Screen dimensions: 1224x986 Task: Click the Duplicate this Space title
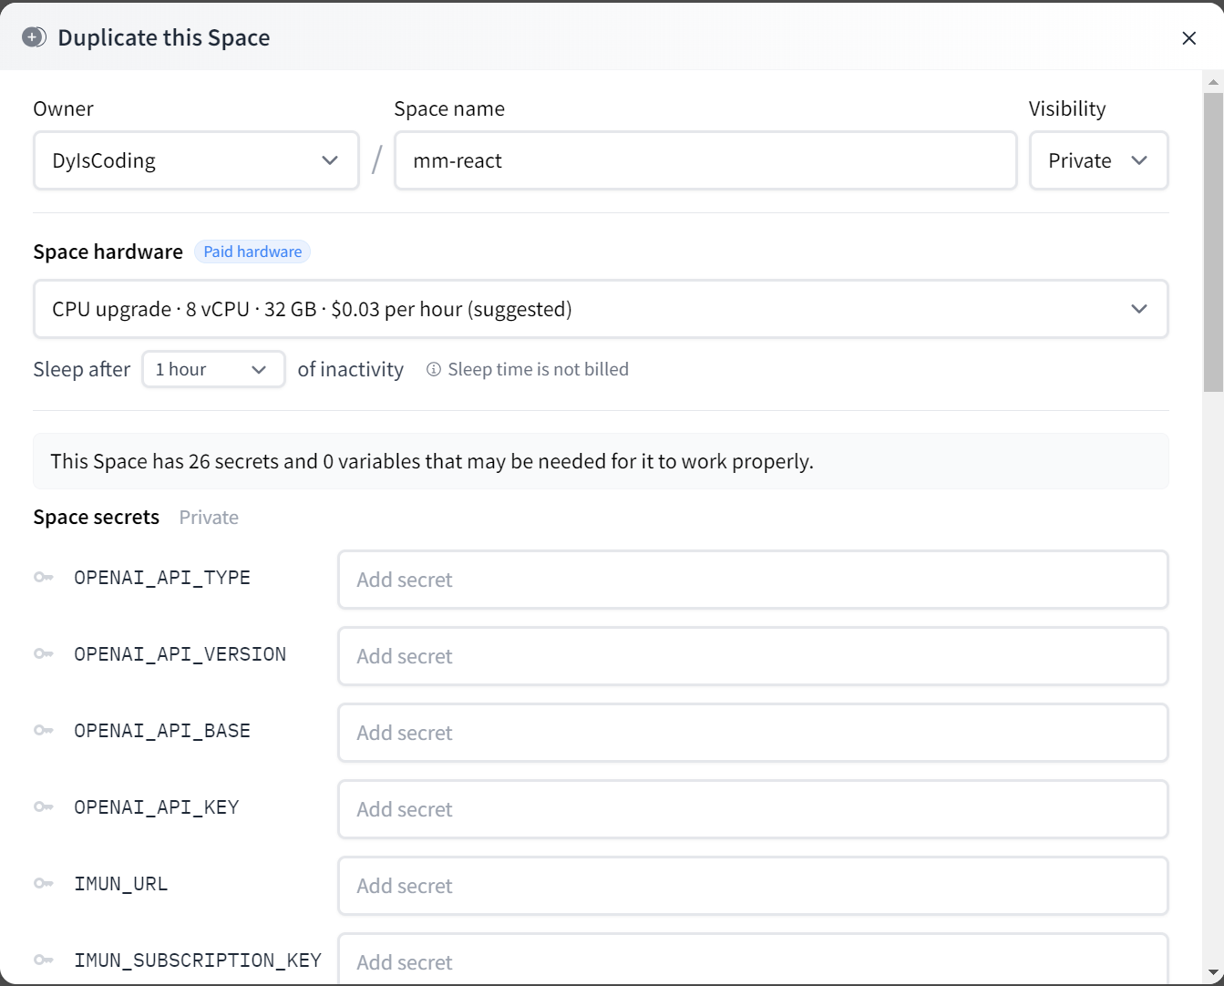(164, 37)
